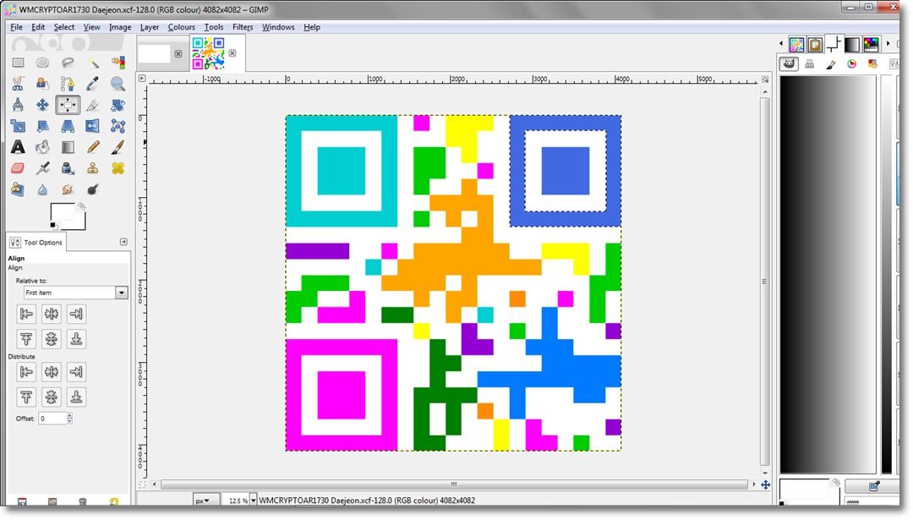Swap foreground and background colours in toolbox
Image resolution: width=913 pixels, height=520 pixels.
tap(81, 206)
